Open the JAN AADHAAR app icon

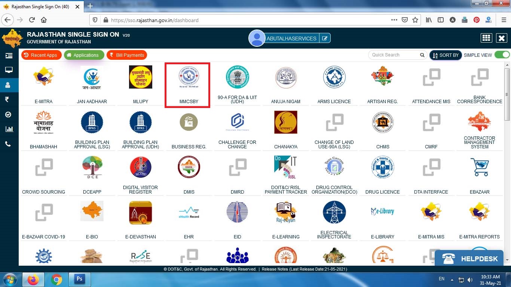click(92, 78)
